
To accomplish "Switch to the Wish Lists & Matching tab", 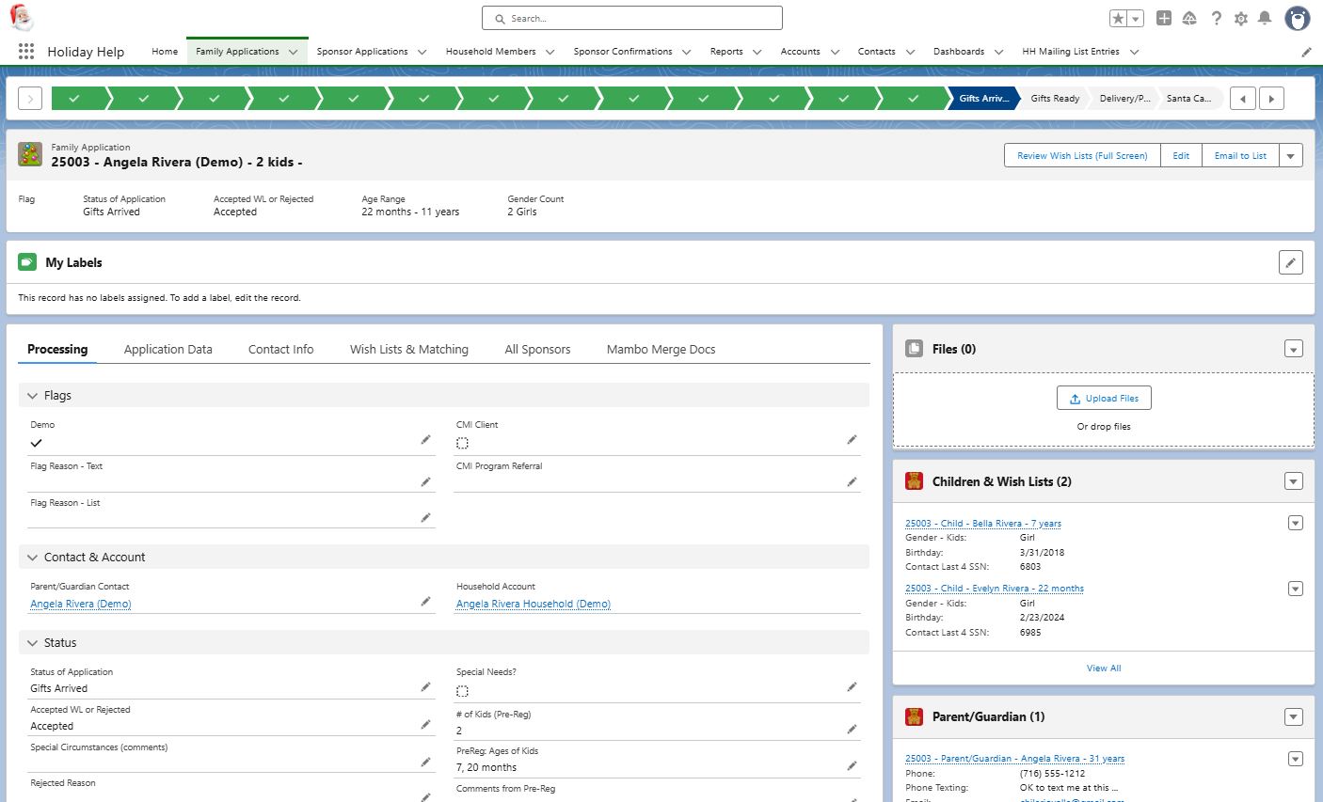I will click(408, 349).
